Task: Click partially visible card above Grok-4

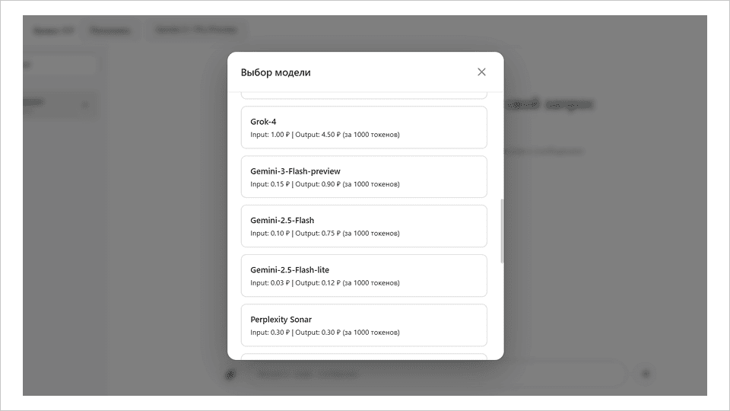Action: pos(363,94)
